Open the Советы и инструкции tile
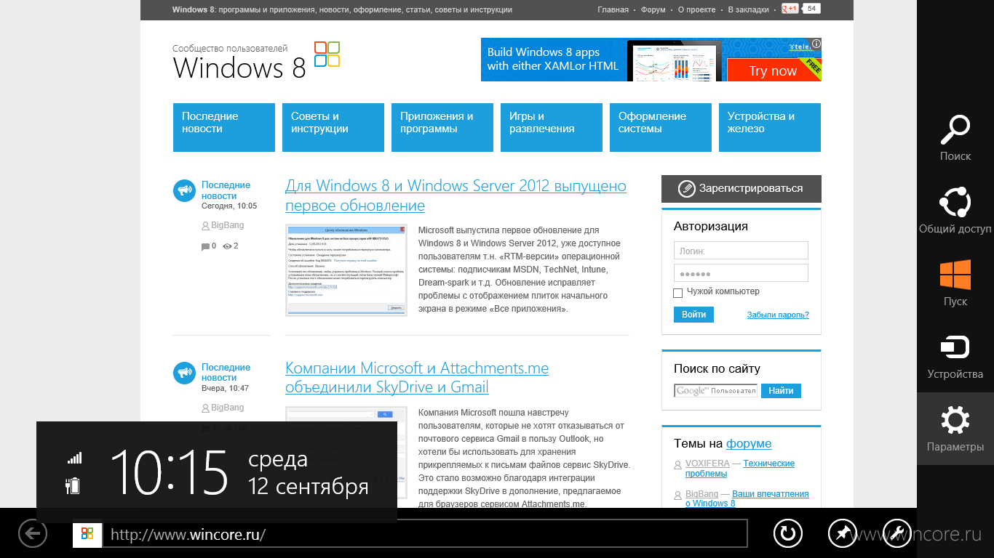This screenshot has width=994, height=558. [333, 127]
